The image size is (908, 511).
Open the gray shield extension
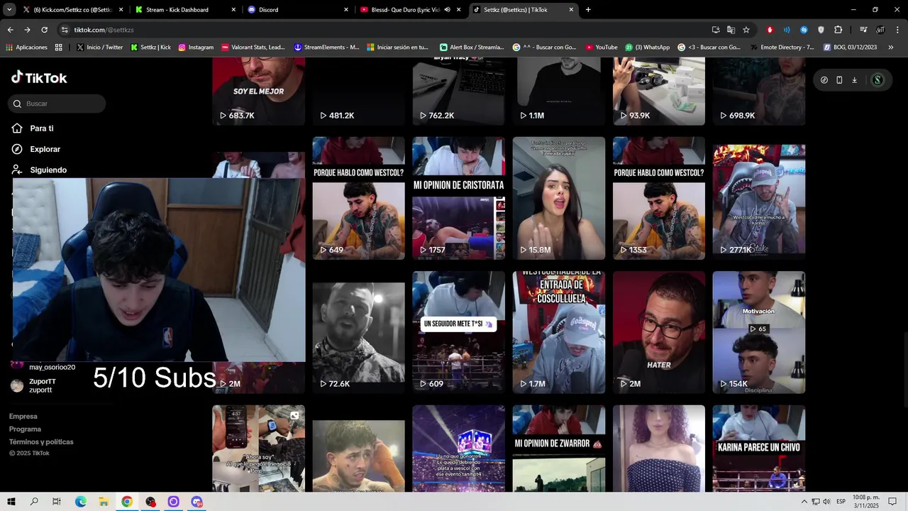(821, 30)
